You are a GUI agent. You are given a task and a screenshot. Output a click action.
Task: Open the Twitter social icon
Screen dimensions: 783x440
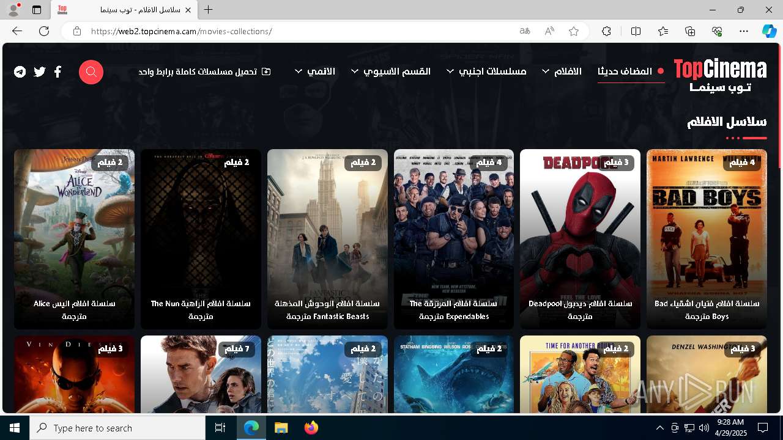pyautogui.click(x=40, y=72)
